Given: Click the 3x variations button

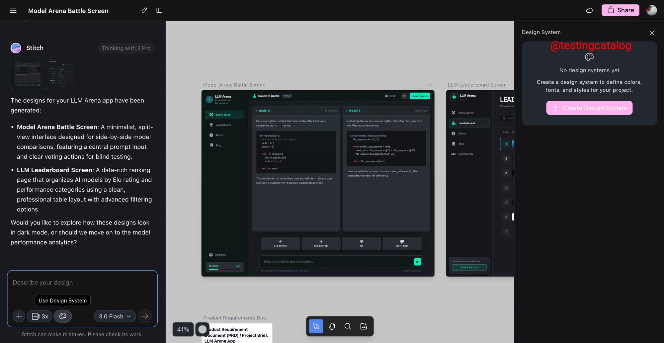Looking at the screenshot, I should click(40, 316).
